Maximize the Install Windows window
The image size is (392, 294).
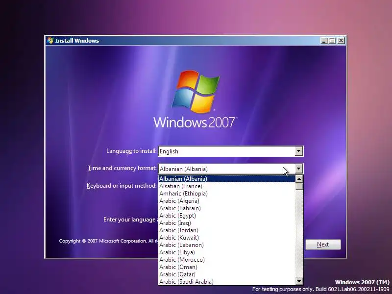(332, 41)
